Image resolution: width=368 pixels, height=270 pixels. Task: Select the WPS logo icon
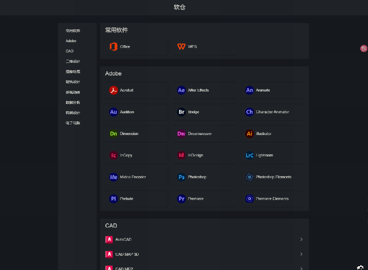[x=181, y=47]
